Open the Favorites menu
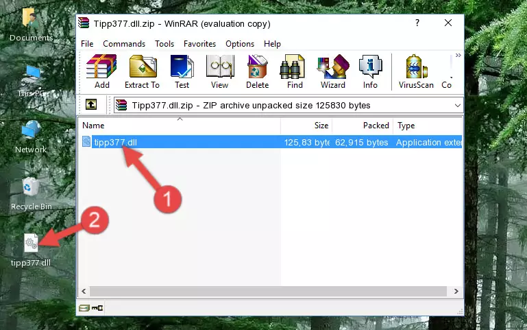 coord(199,44)
